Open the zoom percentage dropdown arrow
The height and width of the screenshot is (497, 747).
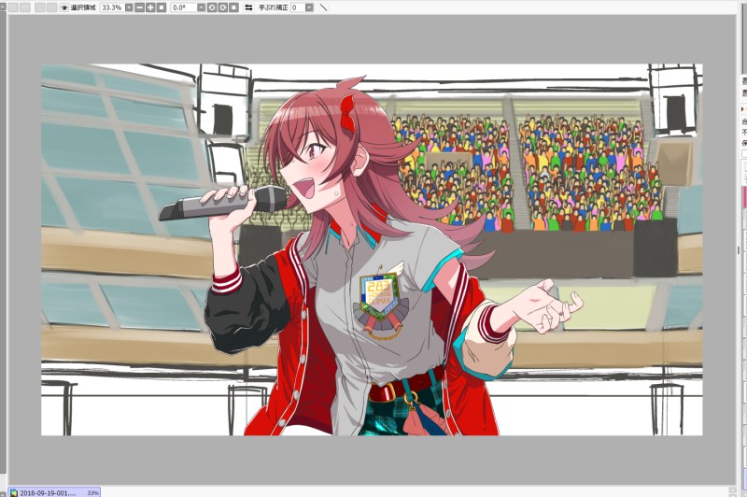click(x=129, y=7)
